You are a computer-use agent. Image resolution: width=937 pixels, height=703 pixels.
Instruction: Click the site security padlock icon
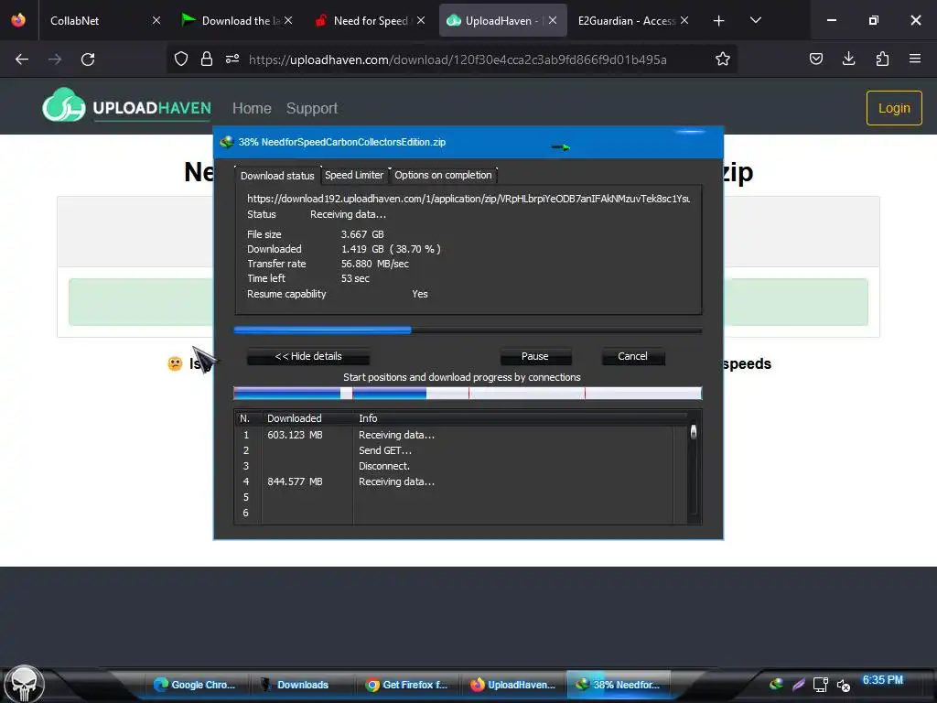pyautogui.click(x=207, y=59)
